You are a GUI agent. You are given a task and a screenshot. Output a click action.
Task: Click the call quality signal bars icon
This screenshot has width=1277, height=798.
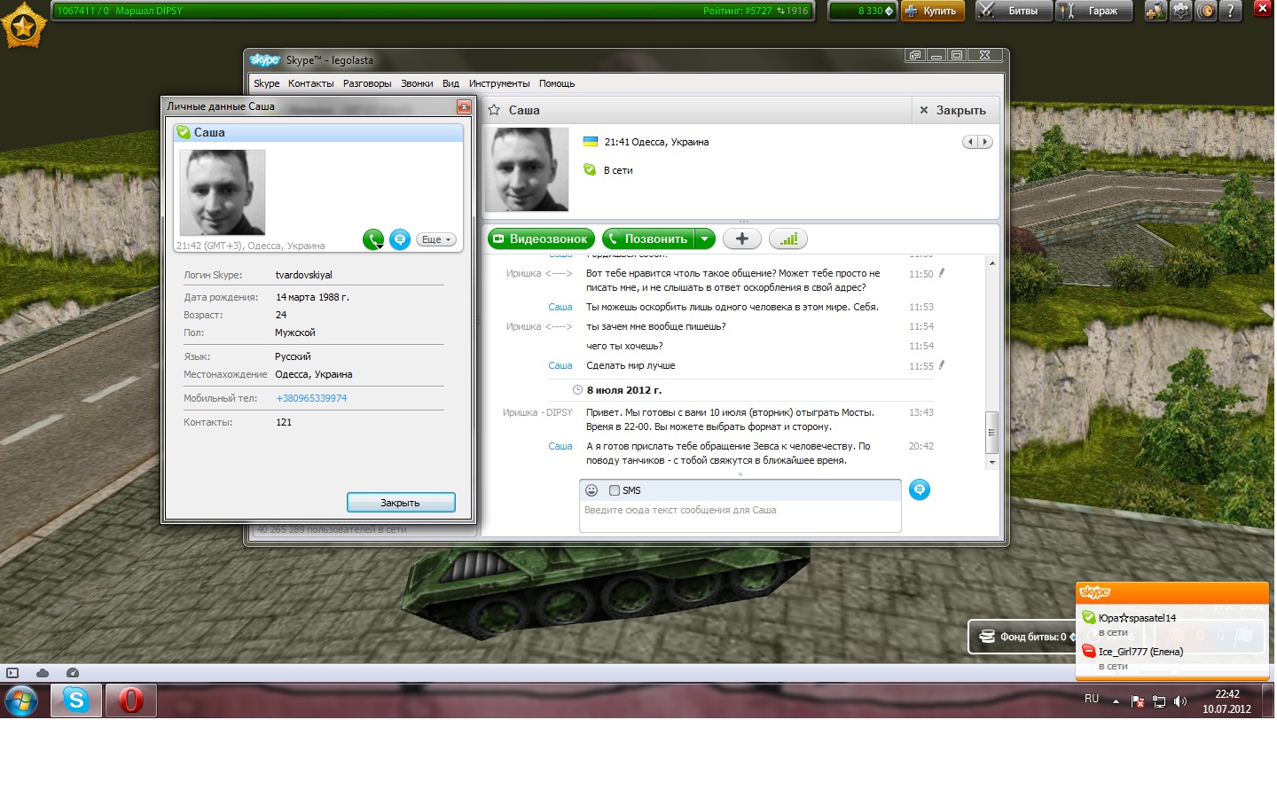coord(788,239)
